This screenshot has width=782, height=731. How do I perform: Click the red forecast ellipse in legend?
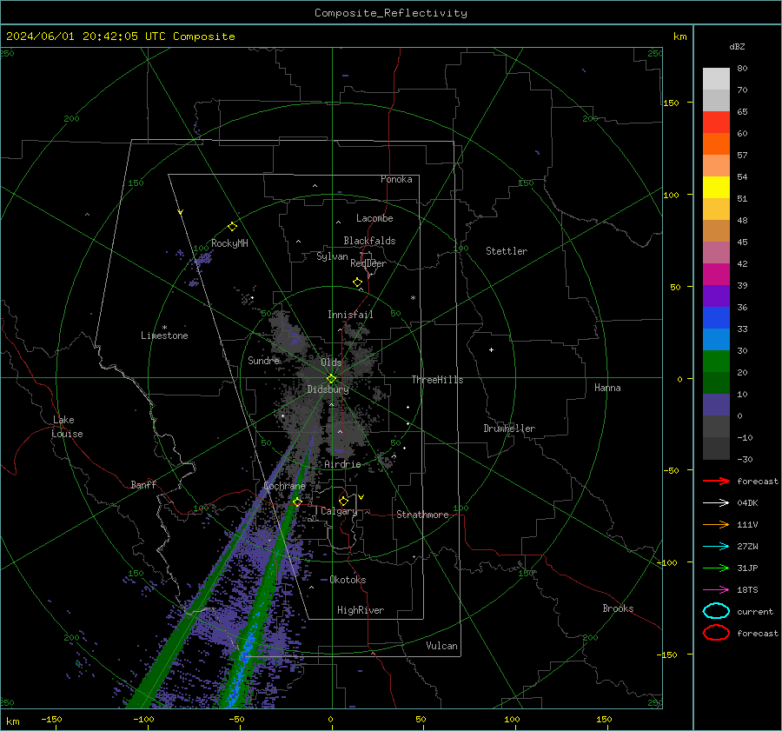pos(716,633)
